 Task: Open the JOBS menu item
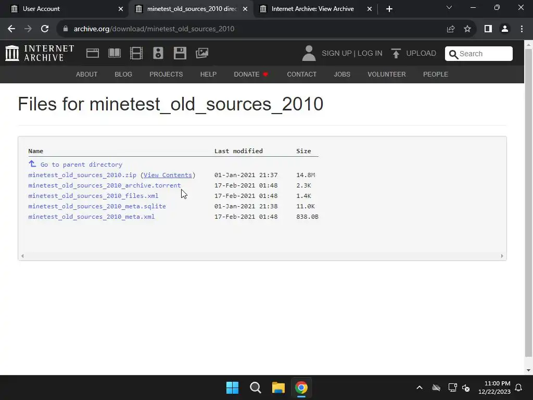(342, 74)
